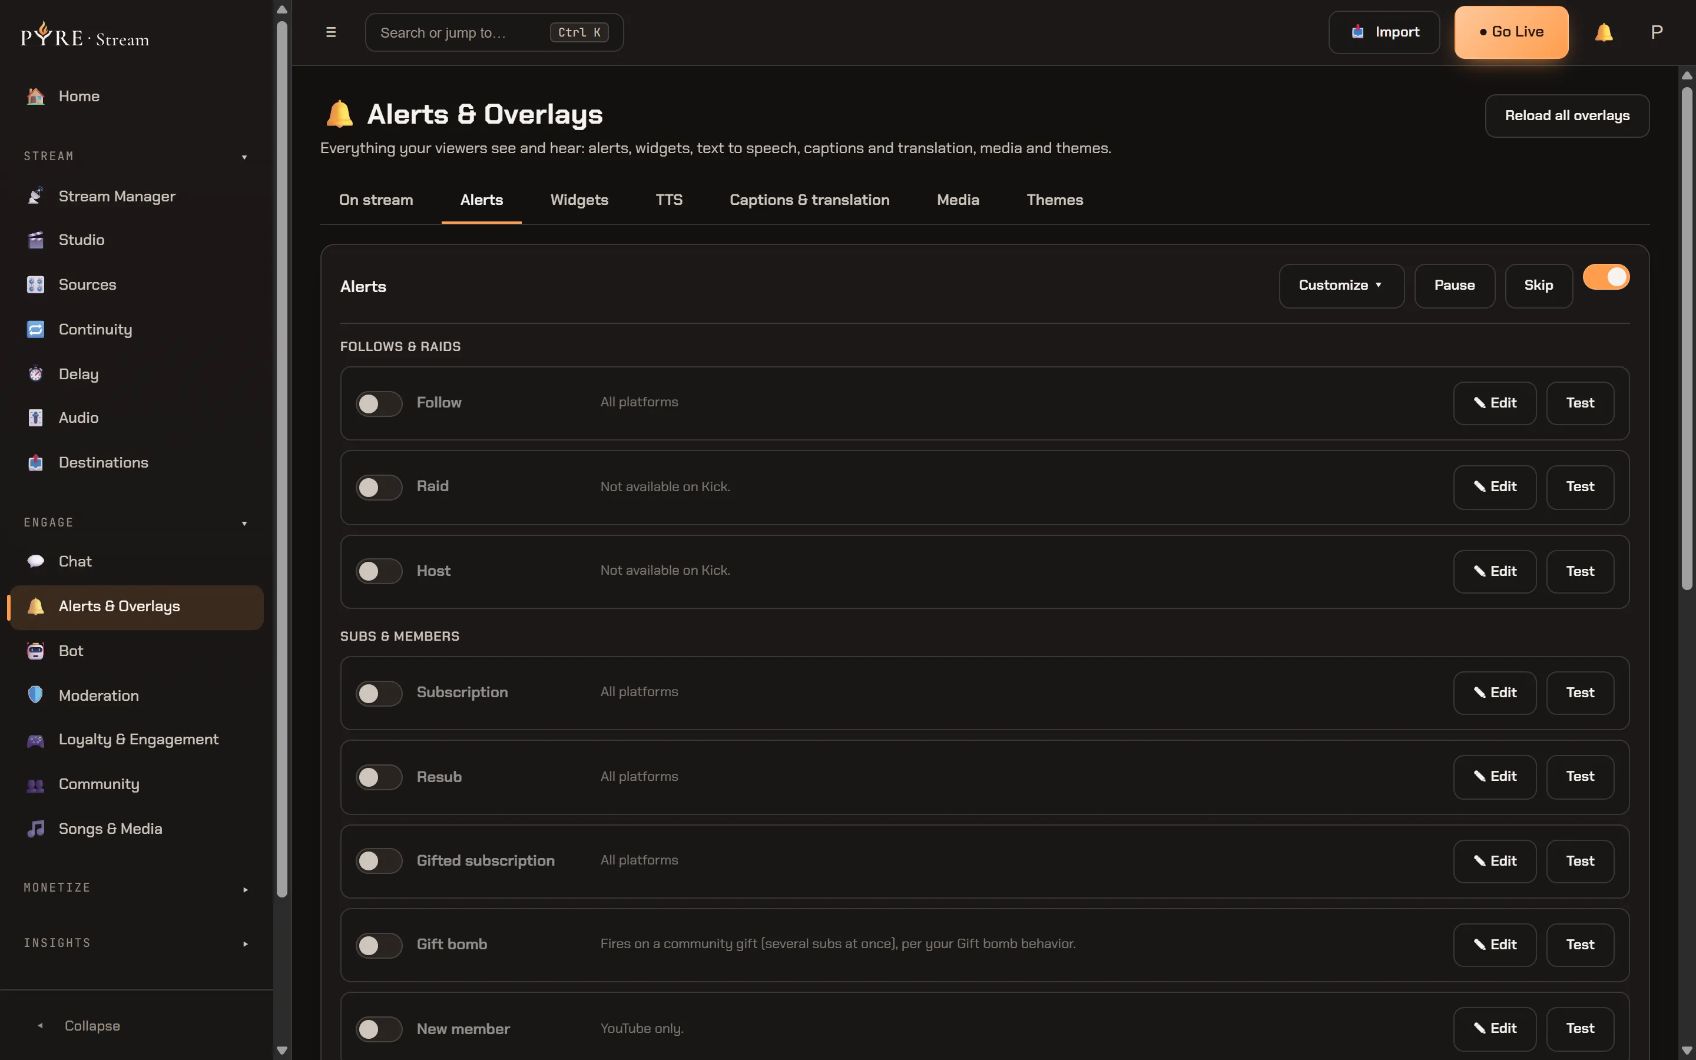Open Songs & Media via music note icon

(x=36, y=829)
